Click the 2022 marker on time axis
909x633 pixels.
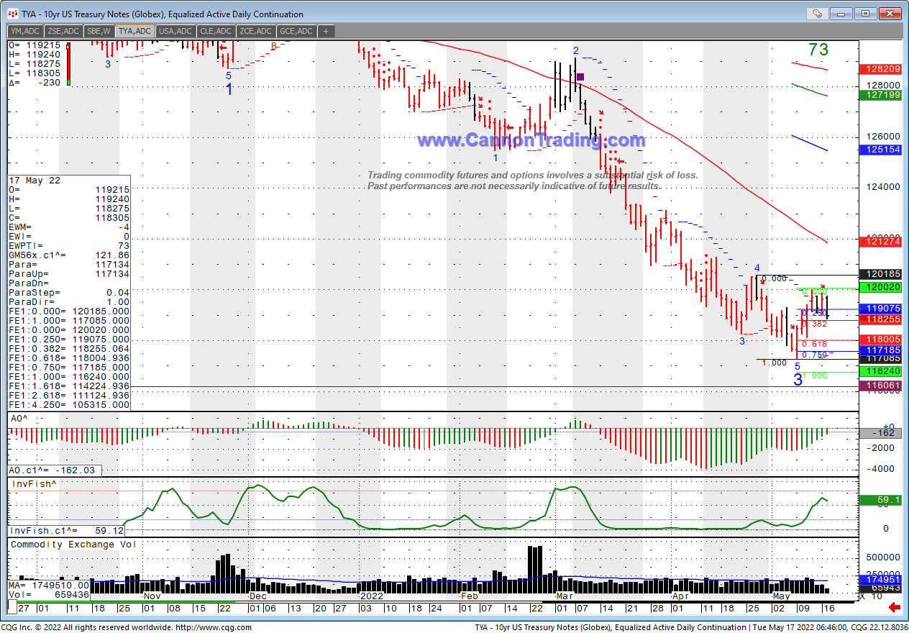point(372,596)
